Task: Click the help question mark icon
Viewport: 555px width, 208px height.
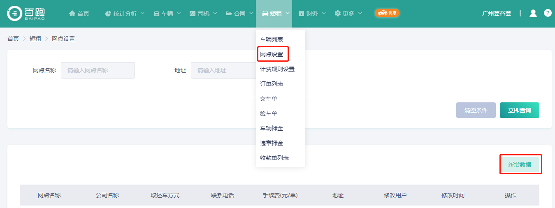Action: pyautogui.click(x=548, y=13)
